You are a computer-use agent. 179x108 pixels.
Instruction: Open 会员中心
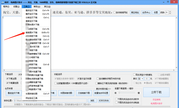point(146,12)
